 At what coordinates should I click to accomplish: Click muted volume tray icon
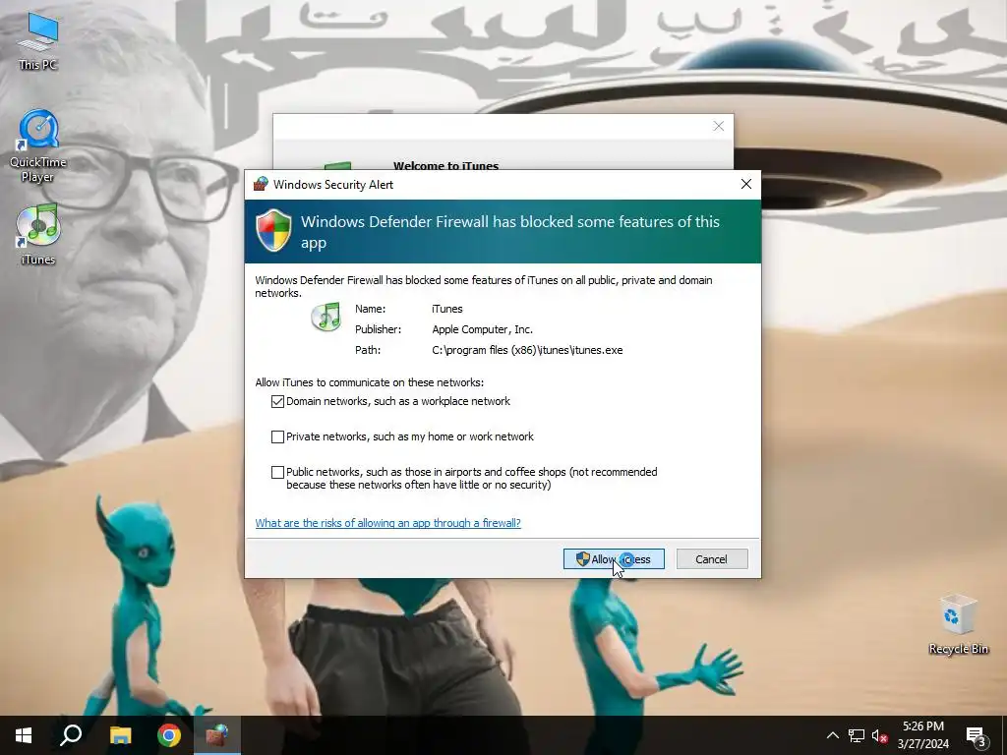click(880, 735)
